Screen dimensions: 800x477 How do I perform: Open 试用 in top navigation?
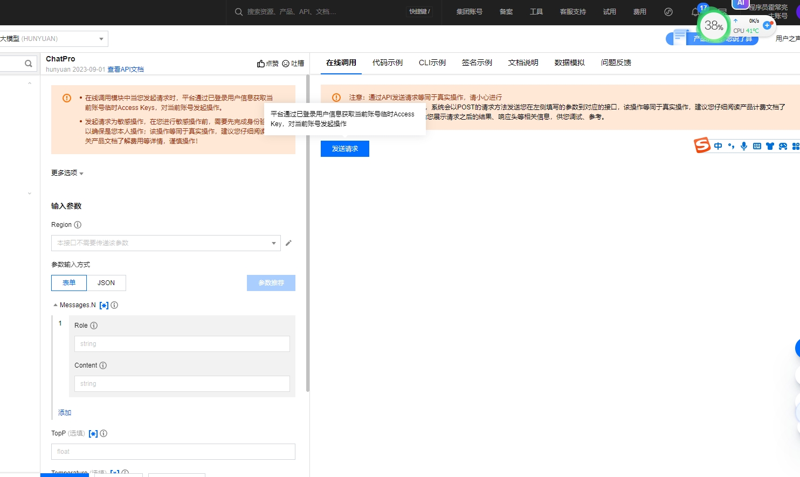(610, 12)
